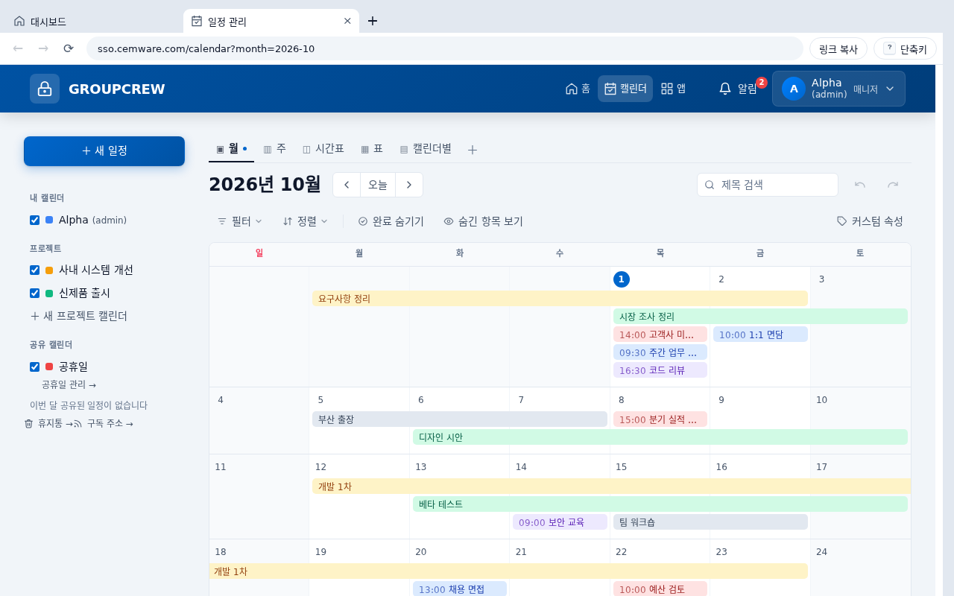The width and height of the screenshot is (954, 596).
Task: Reload the page in browser
Action: click(69, 48)
